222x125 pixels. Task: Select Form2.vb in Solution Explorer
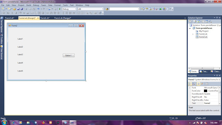pyautogui.click(x=203, y=37)
